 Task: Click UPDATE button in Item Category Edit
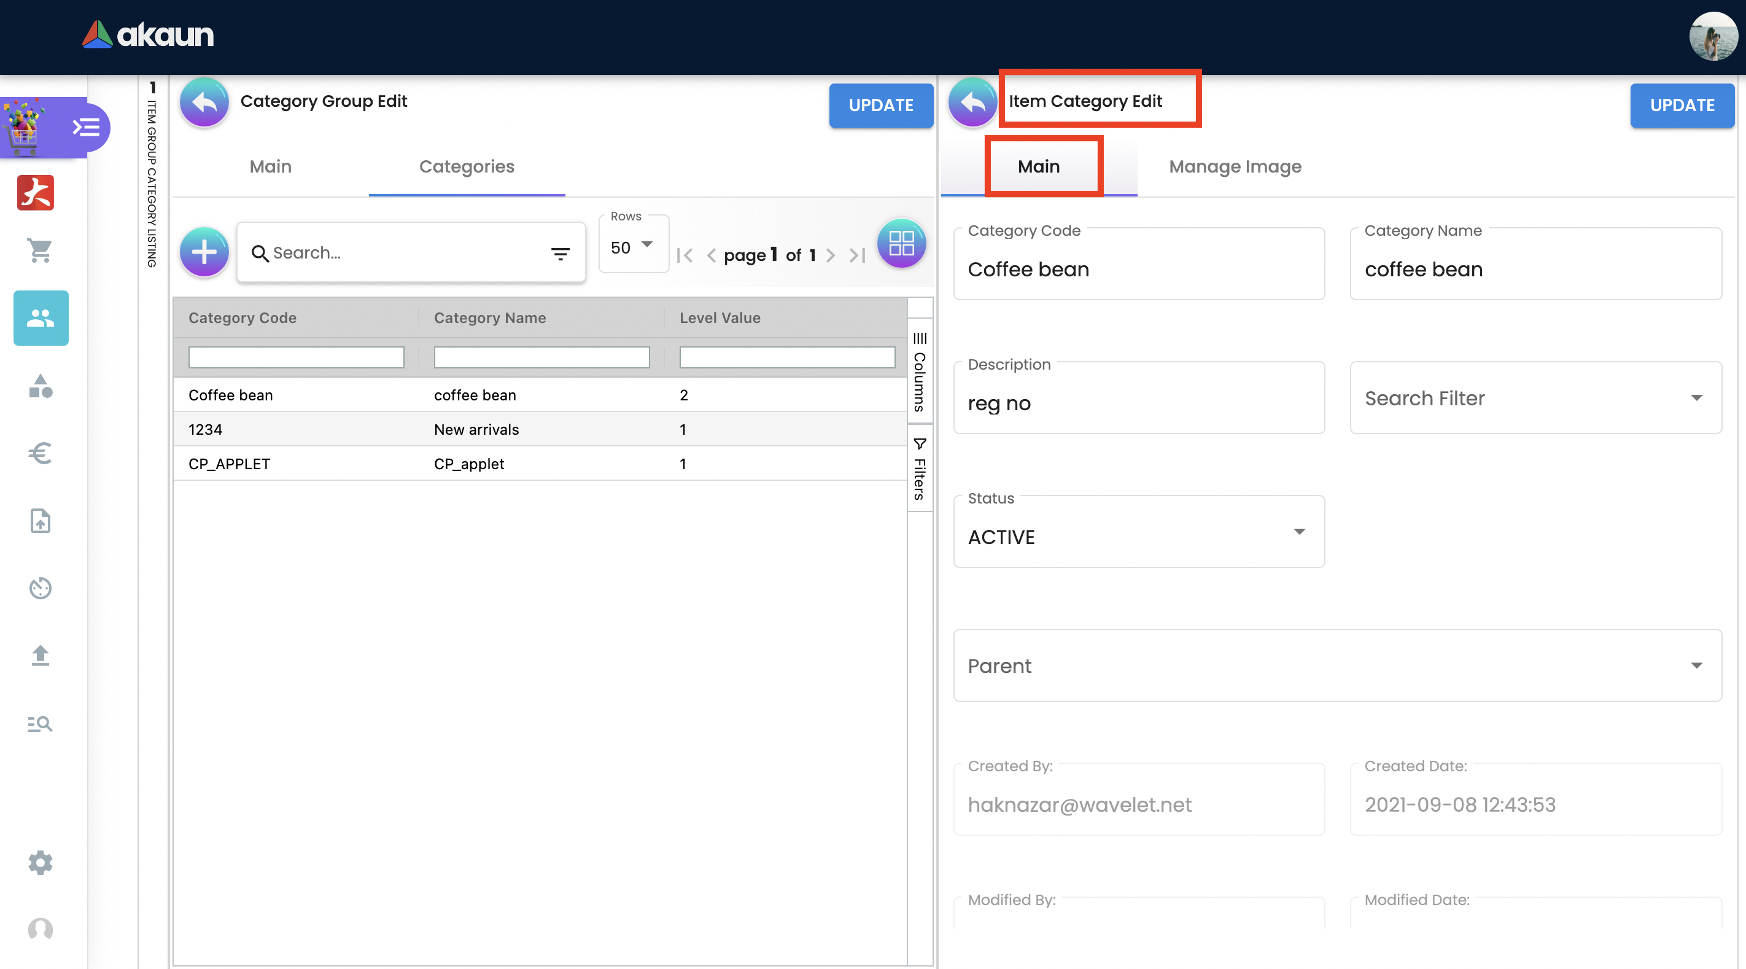tap(1682, 105)
